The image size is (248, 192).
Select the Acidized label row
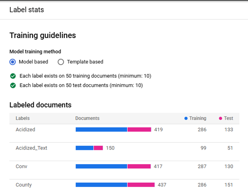tap(25, 130)
